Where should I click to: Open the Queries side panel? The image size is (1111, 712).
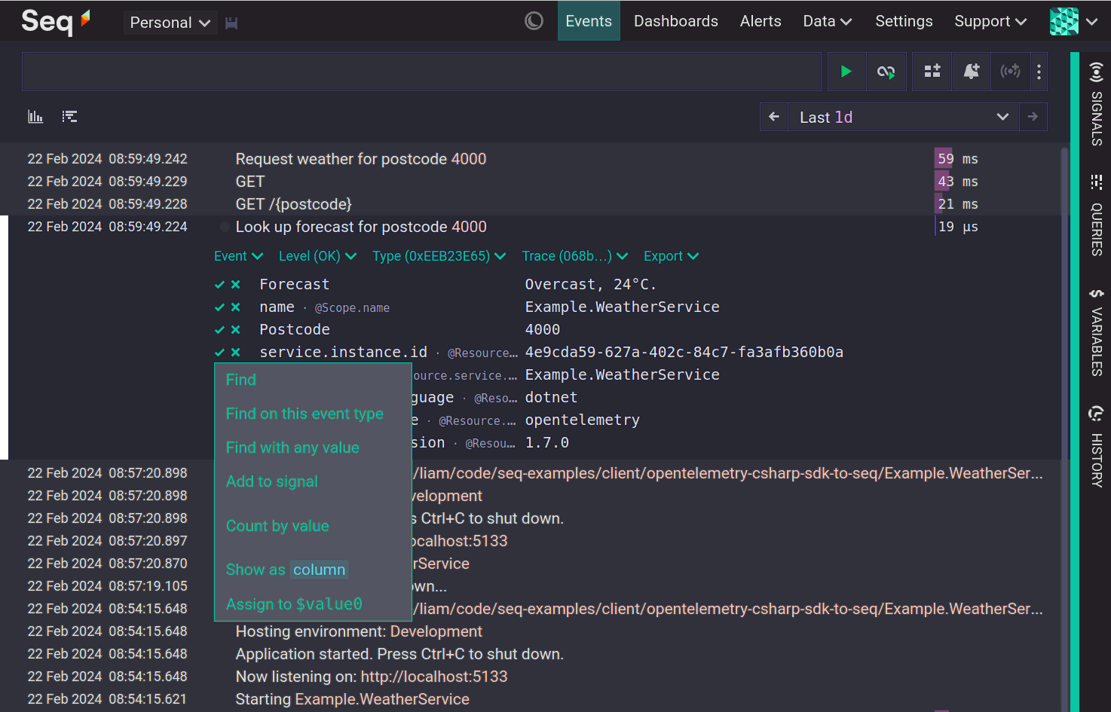1097,215
